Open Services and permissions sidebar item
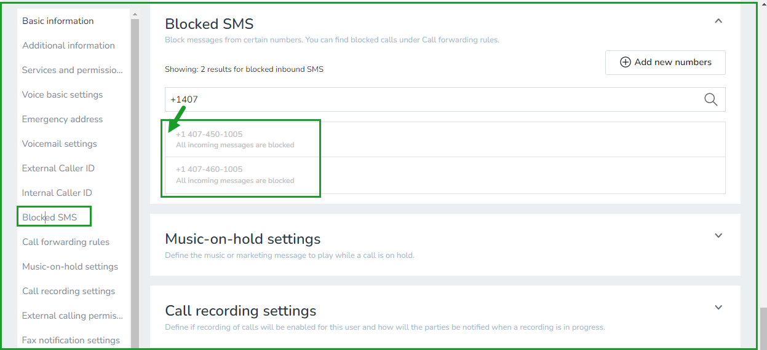This screenshot has height=350, width=767. (x=73, y=70)
